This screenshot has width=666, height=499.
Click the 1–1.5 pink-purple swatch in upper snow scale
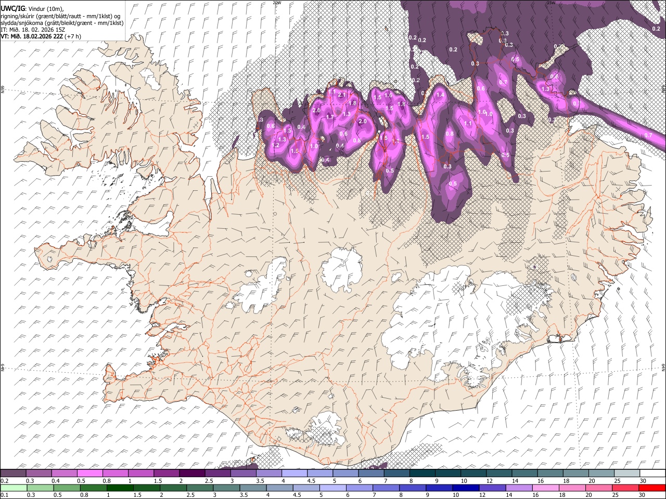tap(141, 474)
